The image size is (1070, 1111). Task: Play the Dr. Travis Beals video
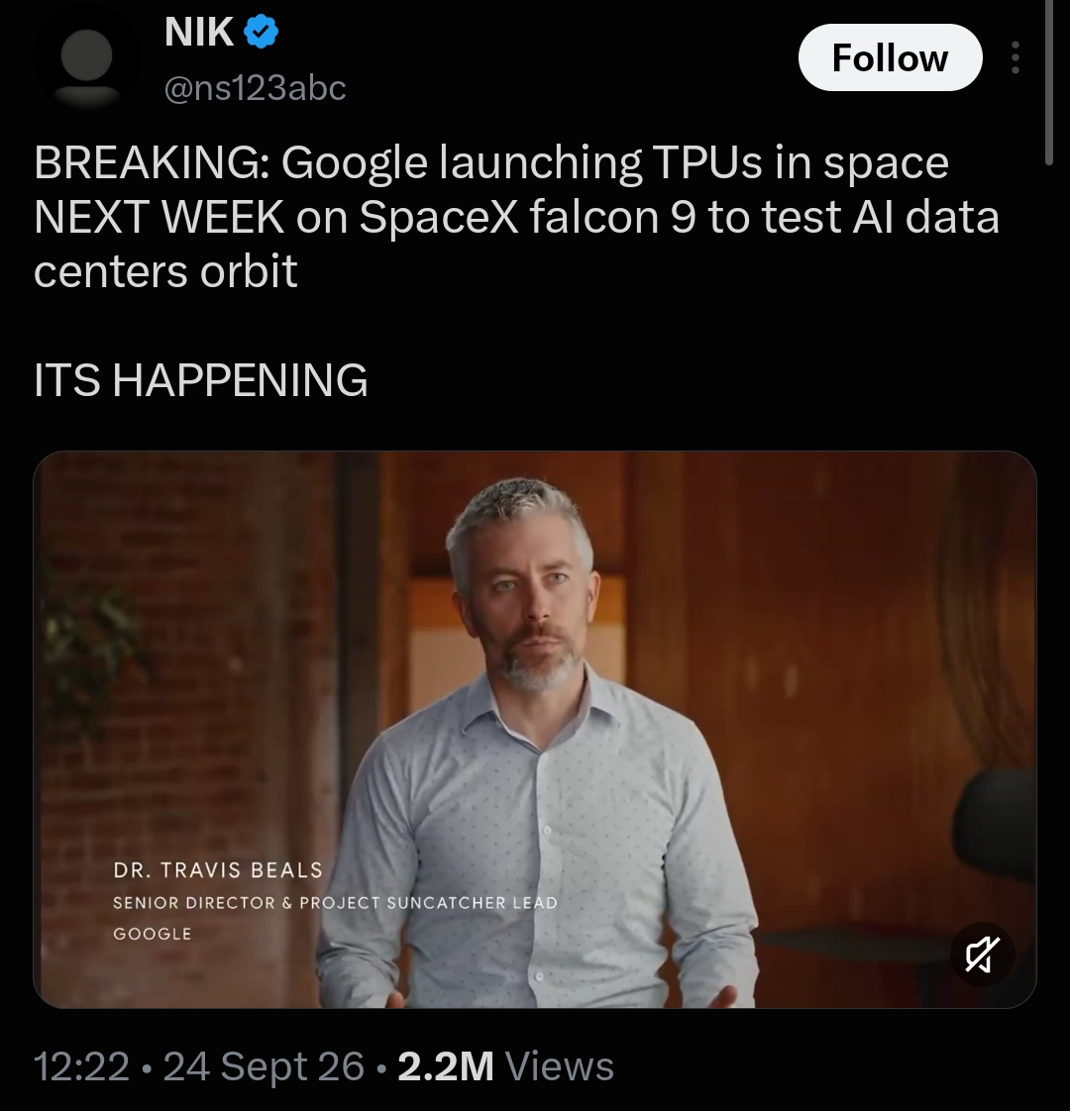535,729
